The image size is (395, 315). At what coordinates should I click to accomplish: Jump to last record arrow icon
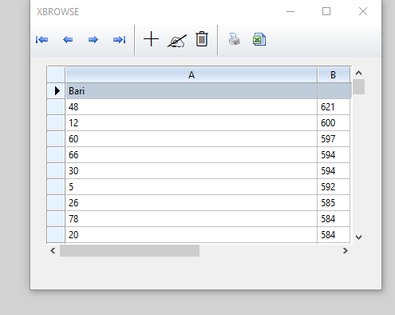(119, 40)
